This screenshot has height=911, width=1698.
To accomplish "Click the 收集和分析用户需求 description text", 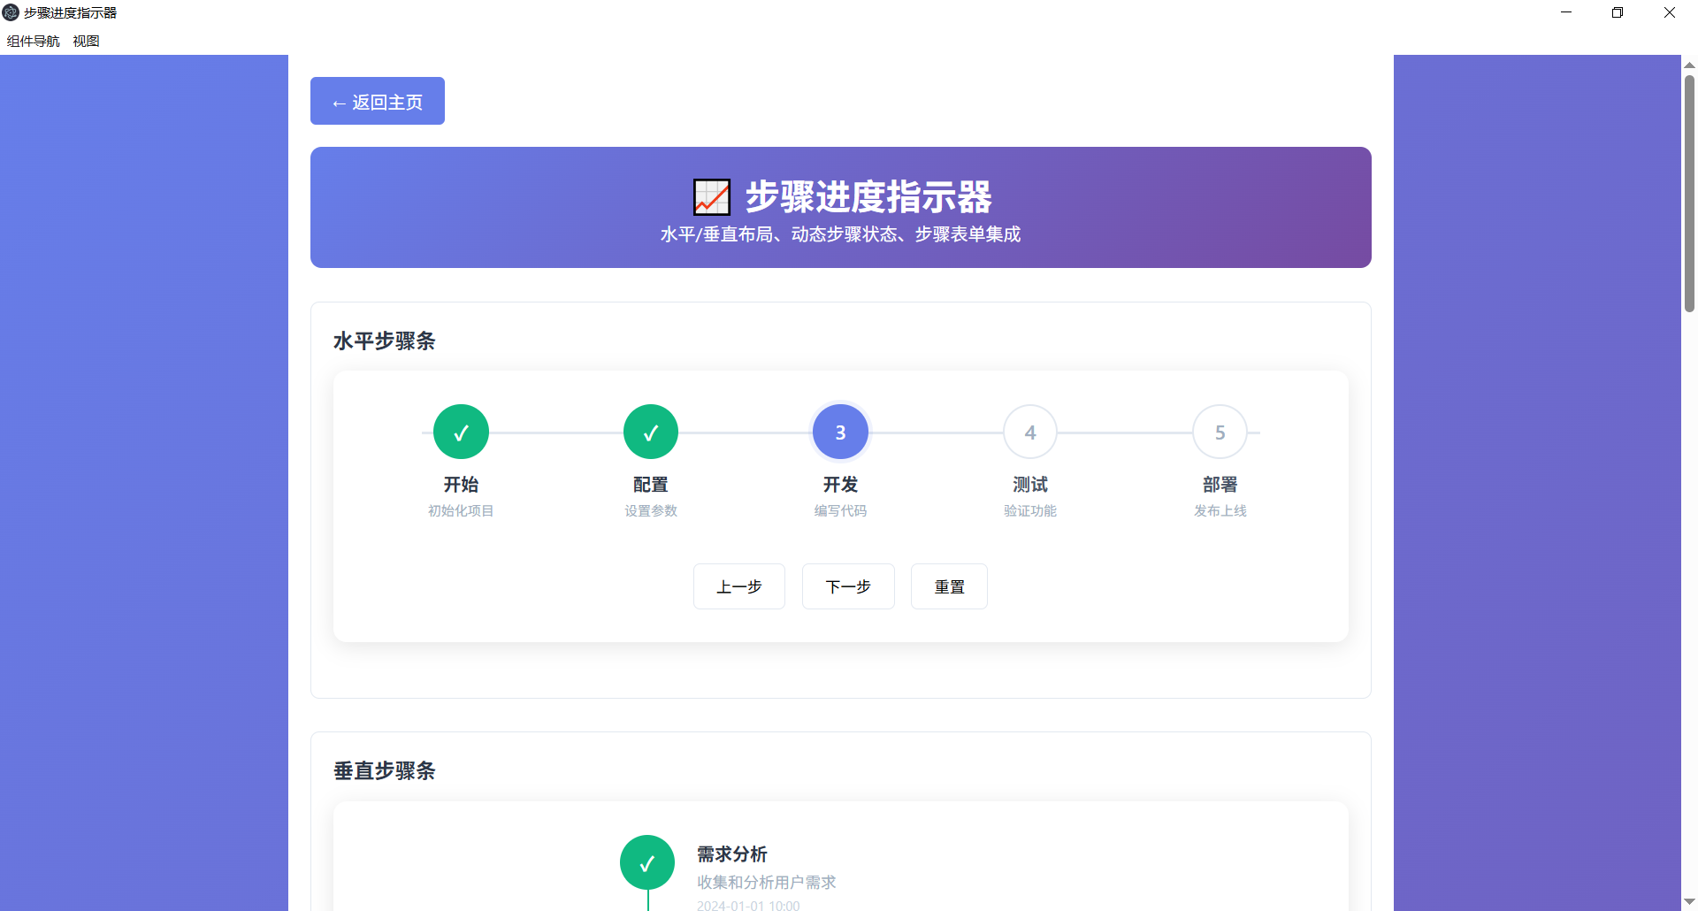I will point(767,882).
